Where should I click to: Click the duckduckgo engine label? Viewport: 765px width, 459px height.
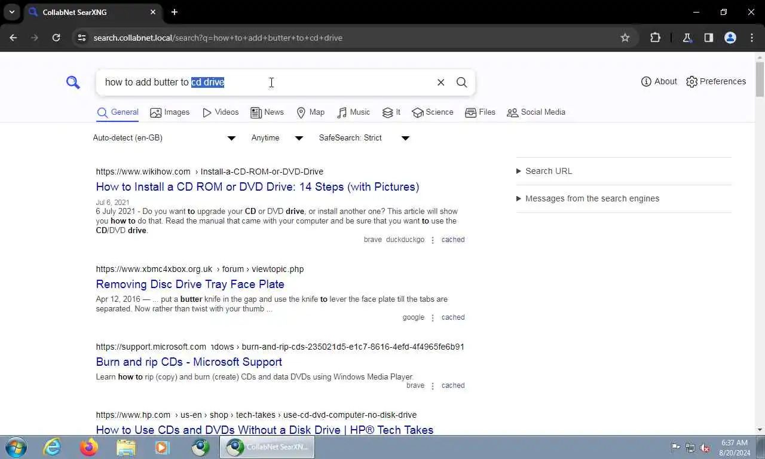(x=405, y=240)
